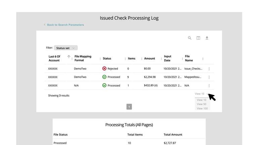Toggle sort arrow on Last 6 Of Account
Screen dimensions: 258x145
pyautogui.click(x=69, y=57)
